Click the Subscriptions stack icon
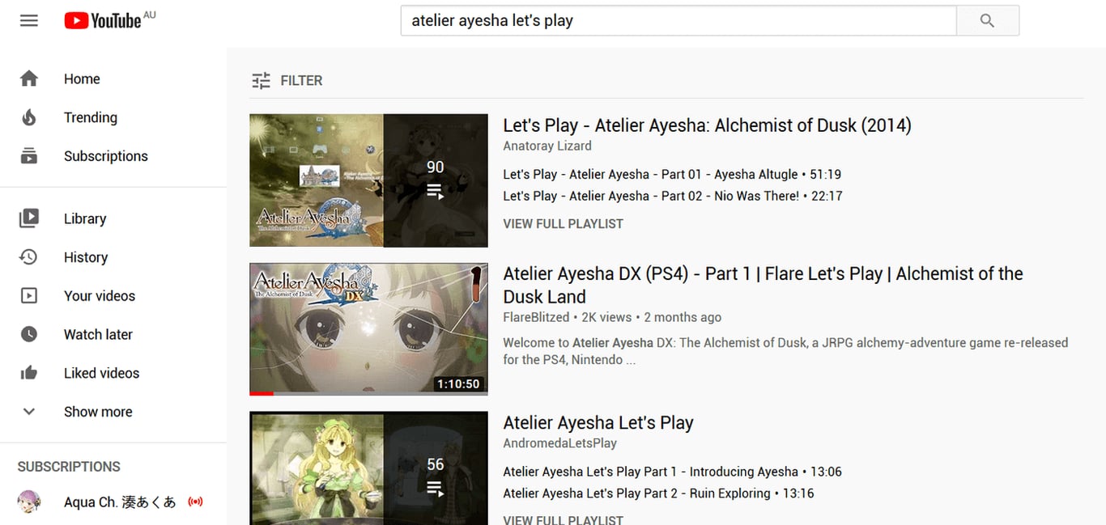This screenshot has width=1106, height=525. [29, 156]
